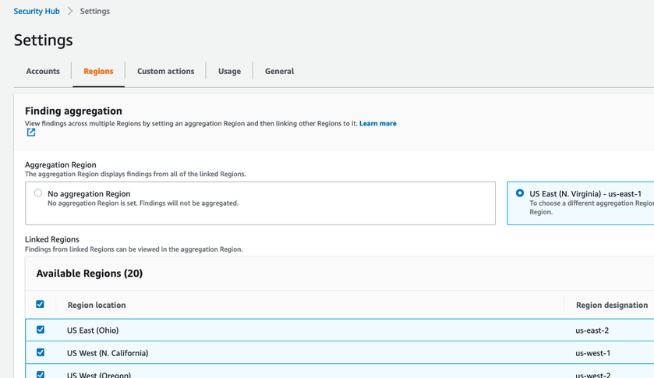The image size is (654, 378).
Task: Click the Linked Regions label
Action: pyautogui.click(x=51, y=239)
